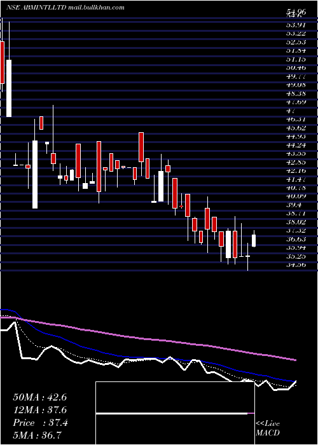Click the 35.25 price axis label
Image resolution: width=318 pixels, height=445 pixels.
pyautogui.click(x=296, y=256)
